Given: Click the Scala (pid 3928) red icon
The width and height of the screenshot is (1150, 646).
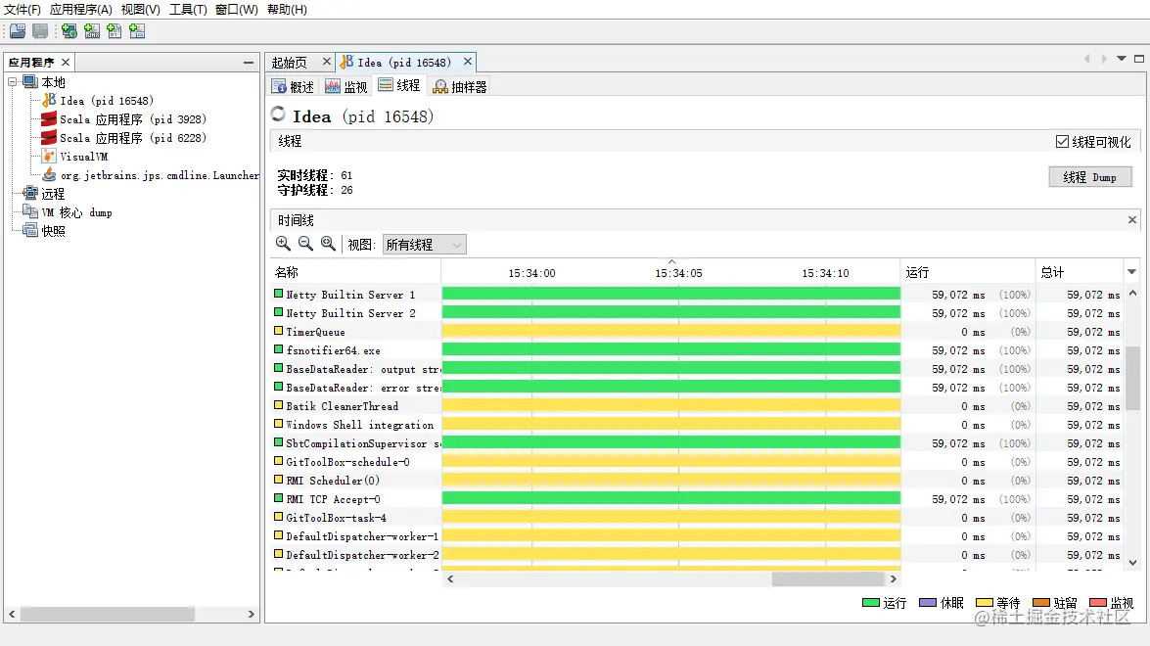Looking at the screenshot, I should [49, 118].
